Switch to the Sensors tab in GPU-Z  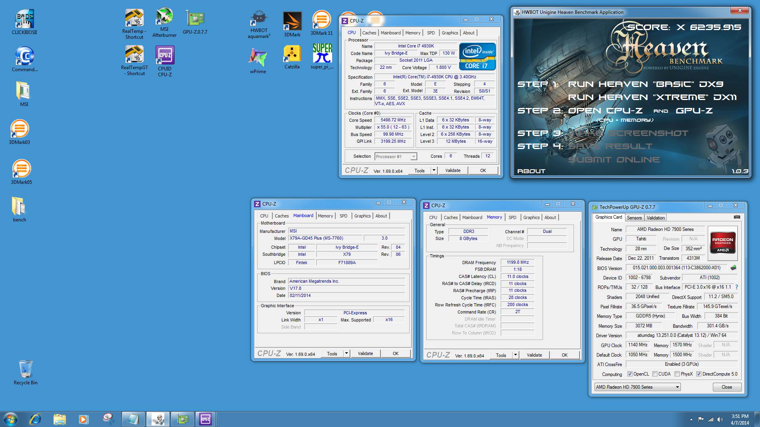(634, 218)
